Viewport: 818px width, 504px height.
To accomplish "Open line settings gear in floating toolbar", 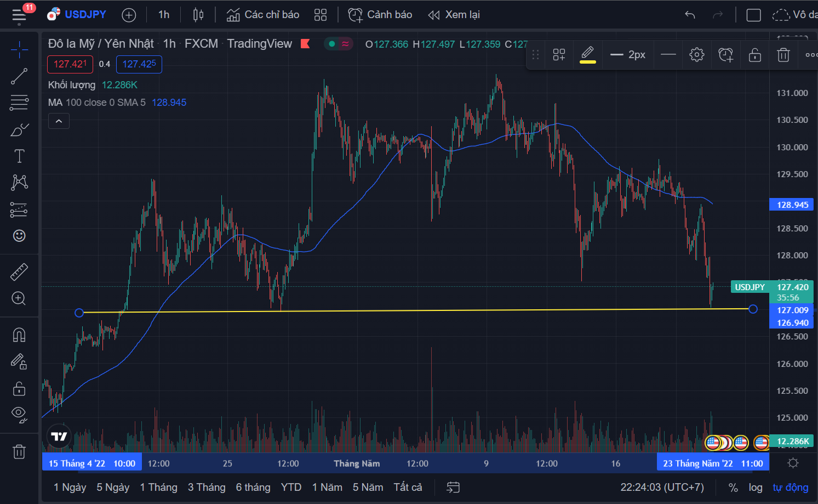I will tap(697, 55).
